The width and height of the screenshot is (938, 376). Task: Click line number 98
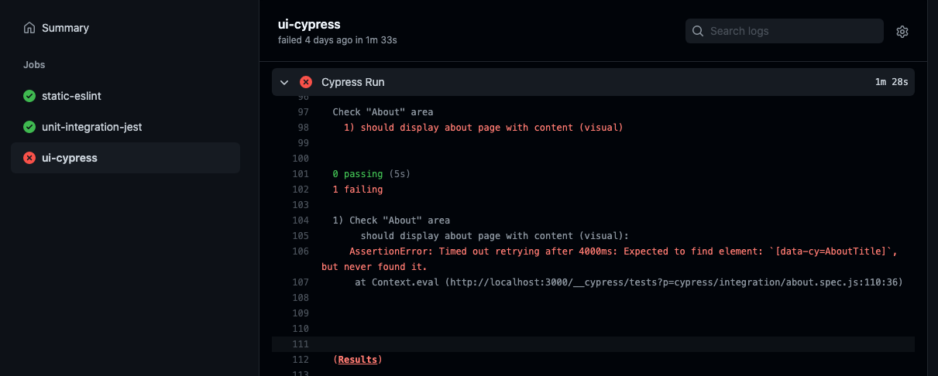(x=303, y=128)
